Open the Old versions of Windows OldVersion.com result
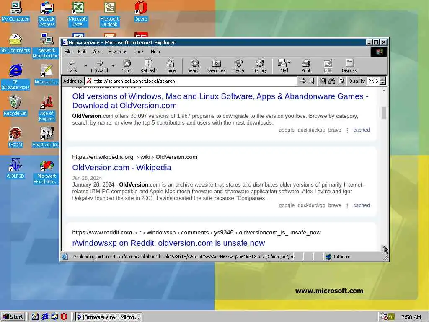Screen dimensions: 429x322 (x=220, y=101)
